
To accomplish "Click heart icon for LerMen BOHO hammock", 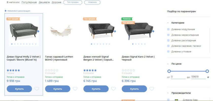I will tap(75, 89).
